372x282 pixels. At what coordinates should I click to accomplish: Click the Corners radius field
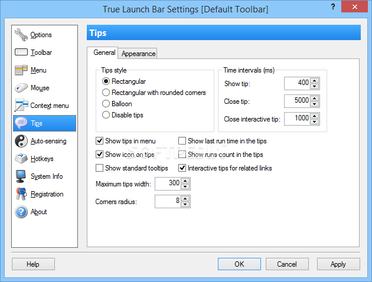[168, 201]
